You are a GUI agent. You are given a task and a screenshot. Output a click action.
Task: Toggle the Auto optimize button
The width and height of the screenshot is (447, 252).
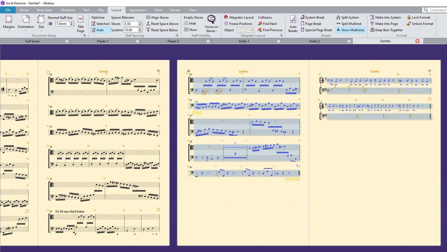click(x=100, y=30)
